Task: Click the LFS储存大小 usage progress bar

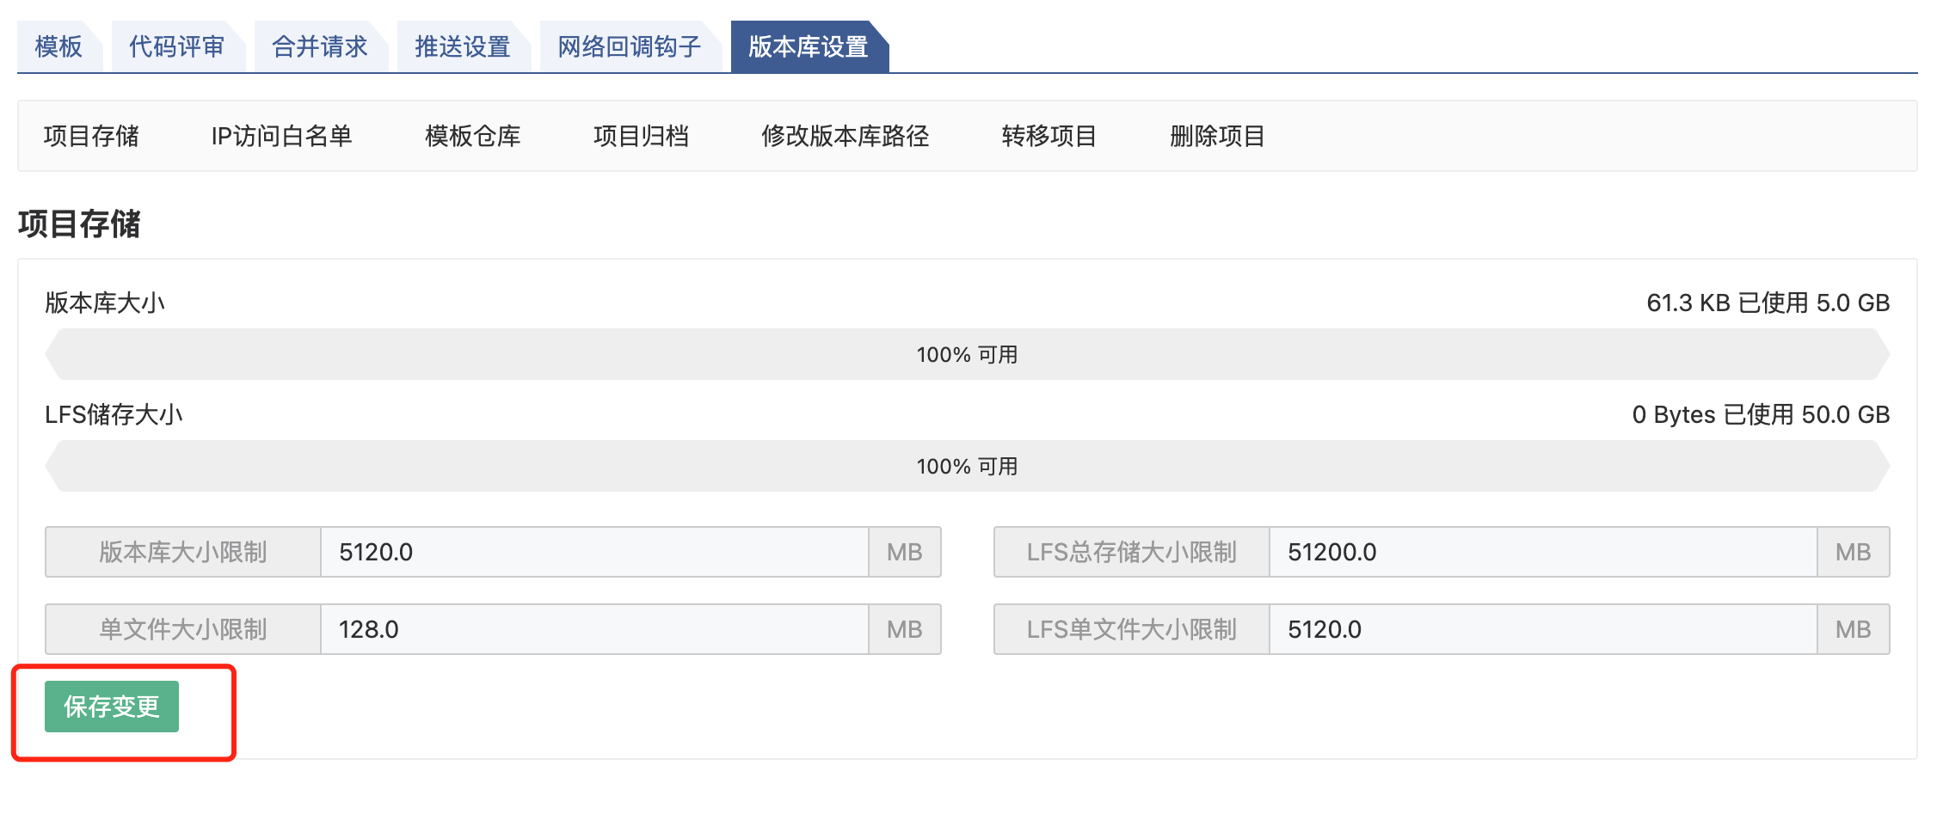Action: (x=967, y=466)
